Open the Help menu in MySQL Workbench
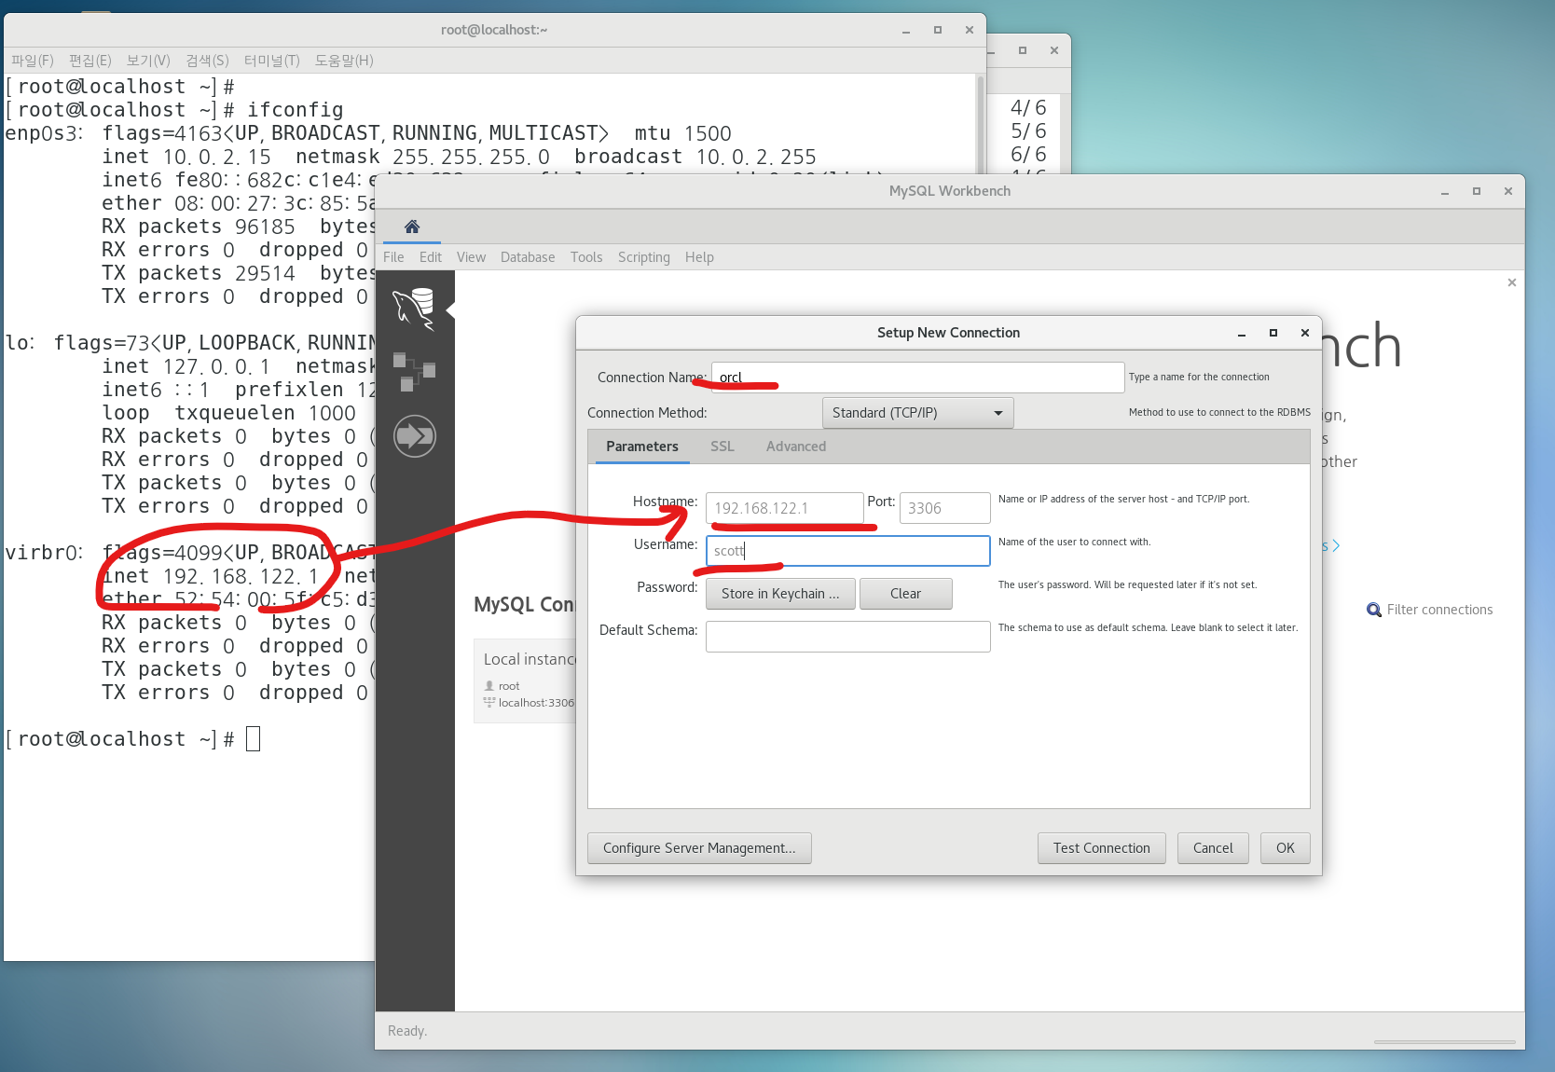Screen dimensions: 1555x1072 point(699,257)
